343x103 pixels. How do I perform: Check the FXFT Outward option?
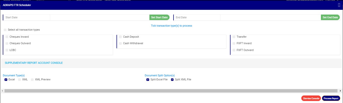[234, 50]
